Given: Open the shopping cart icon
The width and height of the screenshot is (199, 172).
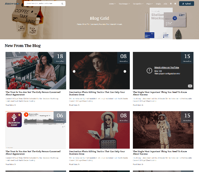Looking at the screenshot, I should click(175, 4).
